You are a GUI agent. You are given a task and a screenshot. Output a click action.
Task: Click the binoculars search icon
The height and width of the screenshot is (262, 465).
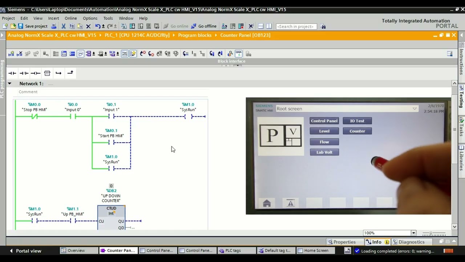[323, 26]
